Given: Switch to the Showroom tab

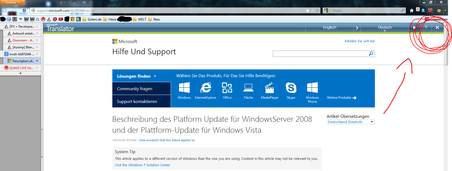Looking at the screenshot, I should pyautogui.click(x=21, y=40).
